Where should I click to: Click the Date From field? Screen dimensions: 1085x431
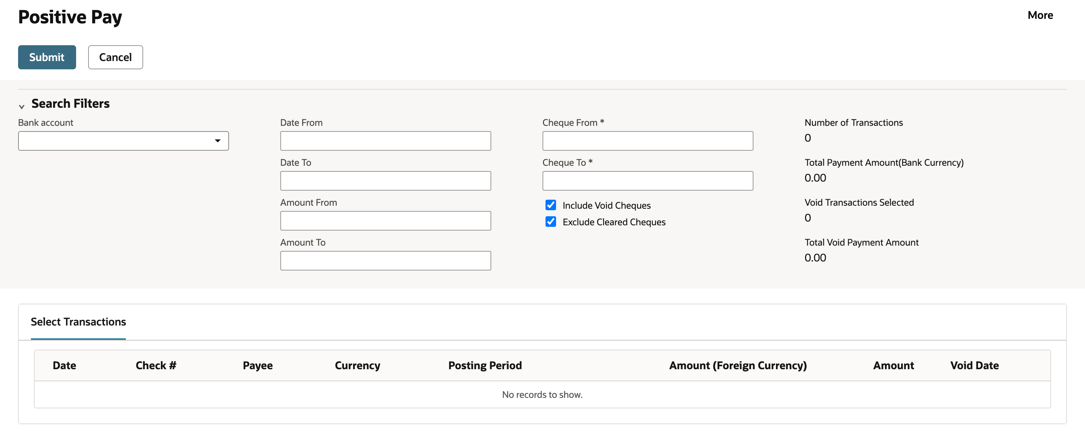point(385,141)
